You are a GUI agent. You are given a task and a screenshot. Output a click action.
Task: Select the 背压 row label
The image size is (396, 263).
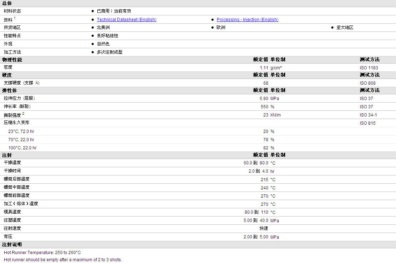tap(8, 237)
